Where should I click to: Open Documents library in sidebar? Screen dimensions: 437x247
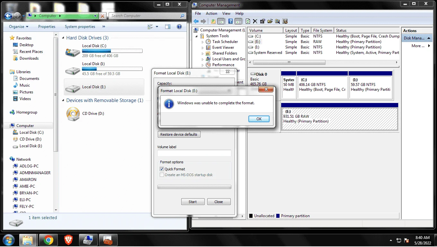click(x=29, y=79)
